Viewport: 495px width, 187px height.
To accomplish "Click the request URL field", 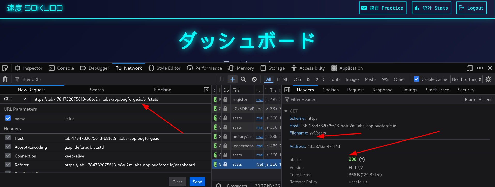I will (x=121, y=99).
